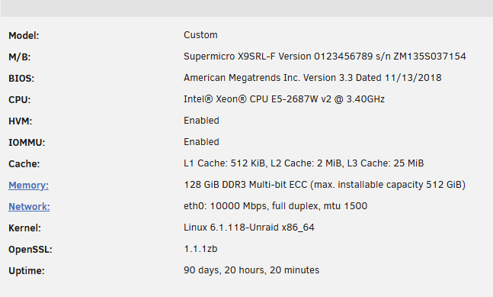This screenshot has width=493, height=297.
Task: Click the Intel Xeon E5-2687W CPU value
Action: click(284, 99)
